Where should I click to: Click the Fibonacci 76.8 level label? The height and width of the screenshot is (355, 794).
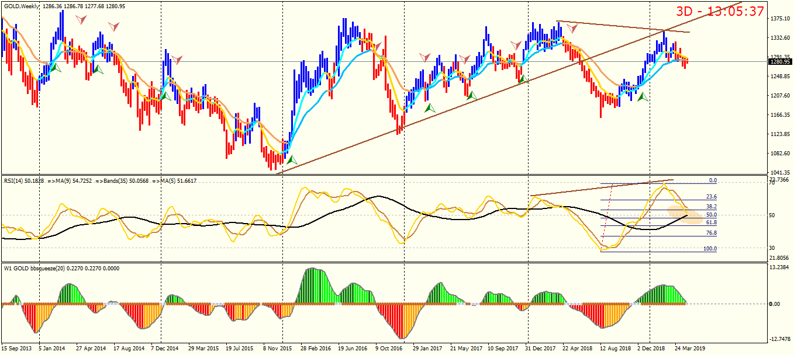pyautogui.click(x=712, y=233)
